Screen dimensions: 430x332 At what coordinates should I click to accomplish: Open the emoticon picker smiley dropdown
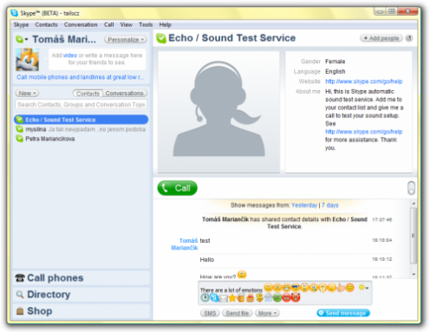point(363,288)
